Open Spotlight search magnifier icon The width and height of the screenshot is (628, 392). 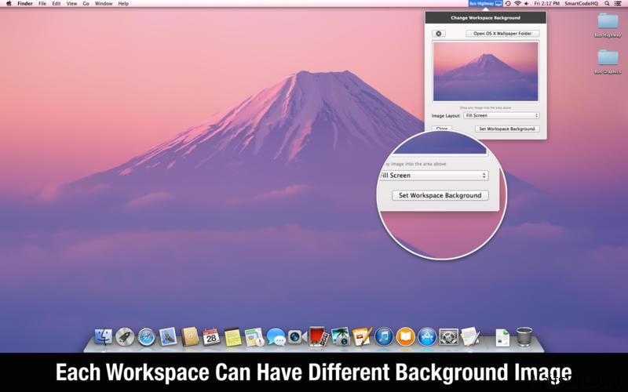click(x=607, y=3)
